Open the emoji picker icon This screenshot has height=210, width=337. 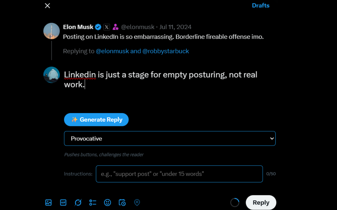coord(107,202)
